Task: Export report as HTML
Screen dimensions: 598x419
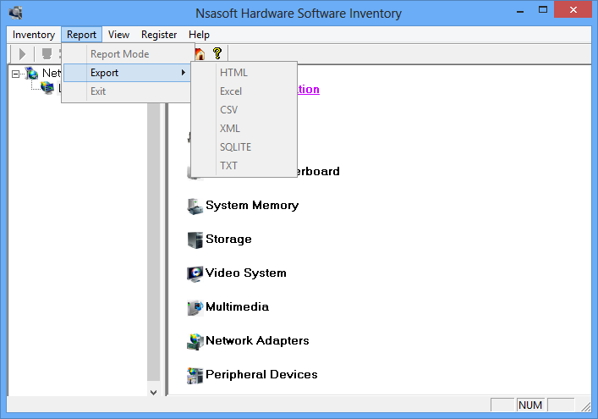Action: pyautogui.click(x=244, y=73)
